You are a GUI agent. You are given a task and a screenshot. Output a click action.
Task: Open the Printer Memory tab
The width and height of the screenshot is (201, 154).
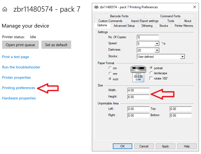184,26
